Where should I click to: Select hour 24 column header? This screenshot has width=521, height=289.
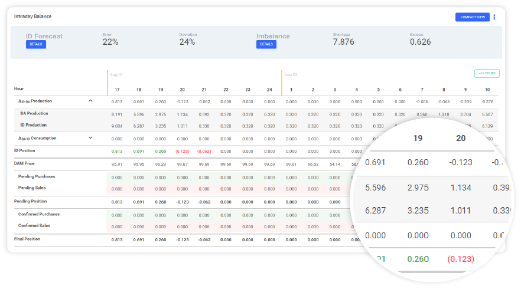pos(269,90)
